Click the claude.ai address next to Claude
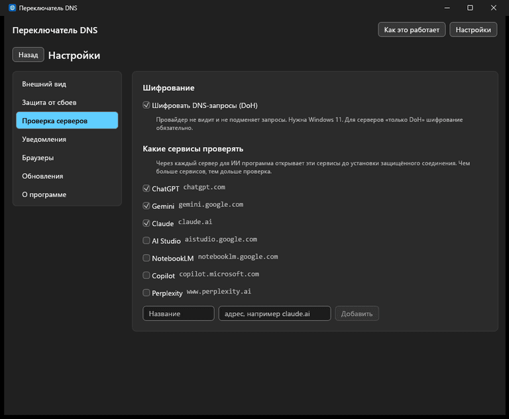The image size is (509, 419). 195,222
